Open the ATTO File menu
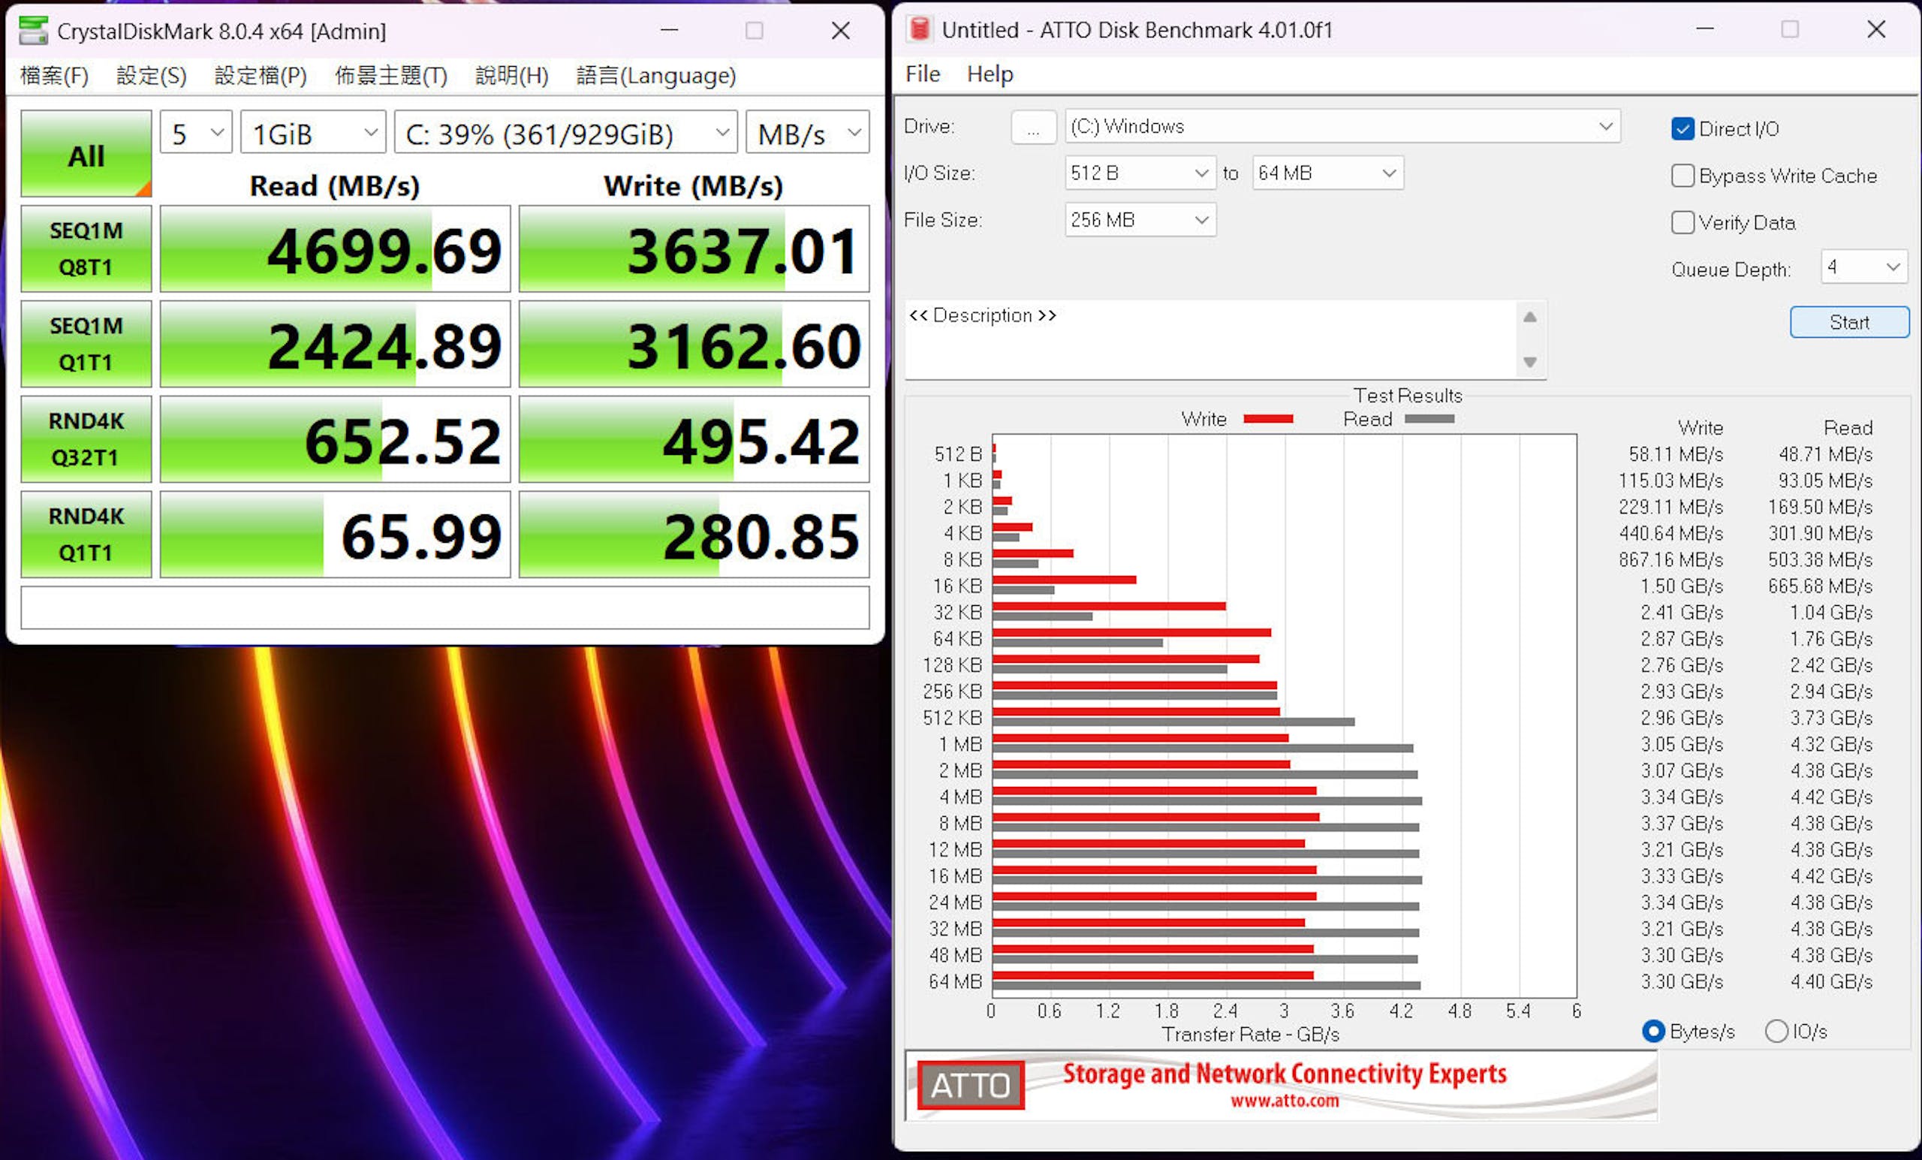1922x1160 pixels. coord(923,74)
